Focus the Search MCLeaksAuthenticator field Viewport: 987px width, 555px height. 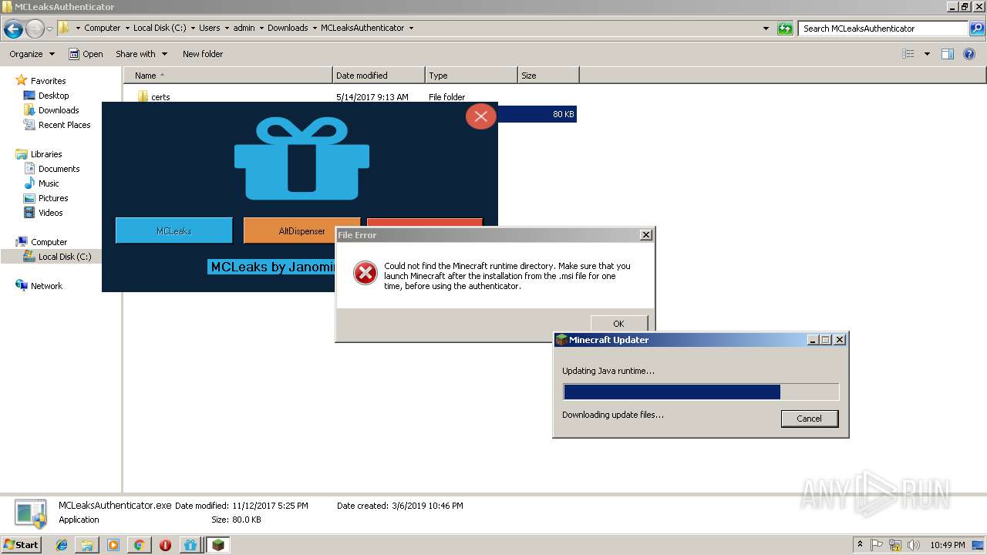coord(883,29)
